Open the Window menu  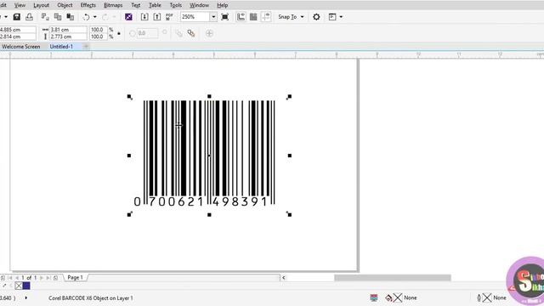pos(199,5)
